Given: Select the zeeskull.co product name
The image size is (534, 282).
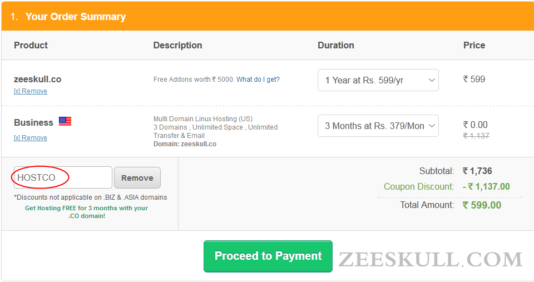Looking at the screenshot, I should pyautogui.click(x=37, y=79).
